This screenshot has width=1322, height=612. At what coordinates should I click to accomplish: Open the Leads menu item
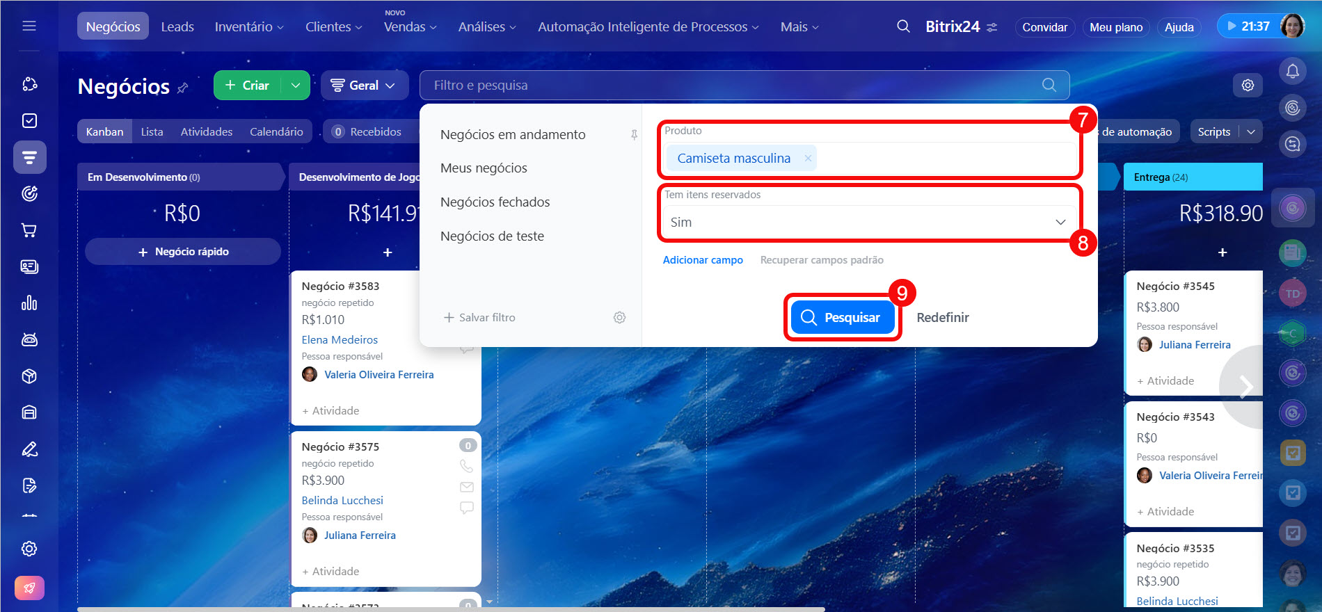177,27
